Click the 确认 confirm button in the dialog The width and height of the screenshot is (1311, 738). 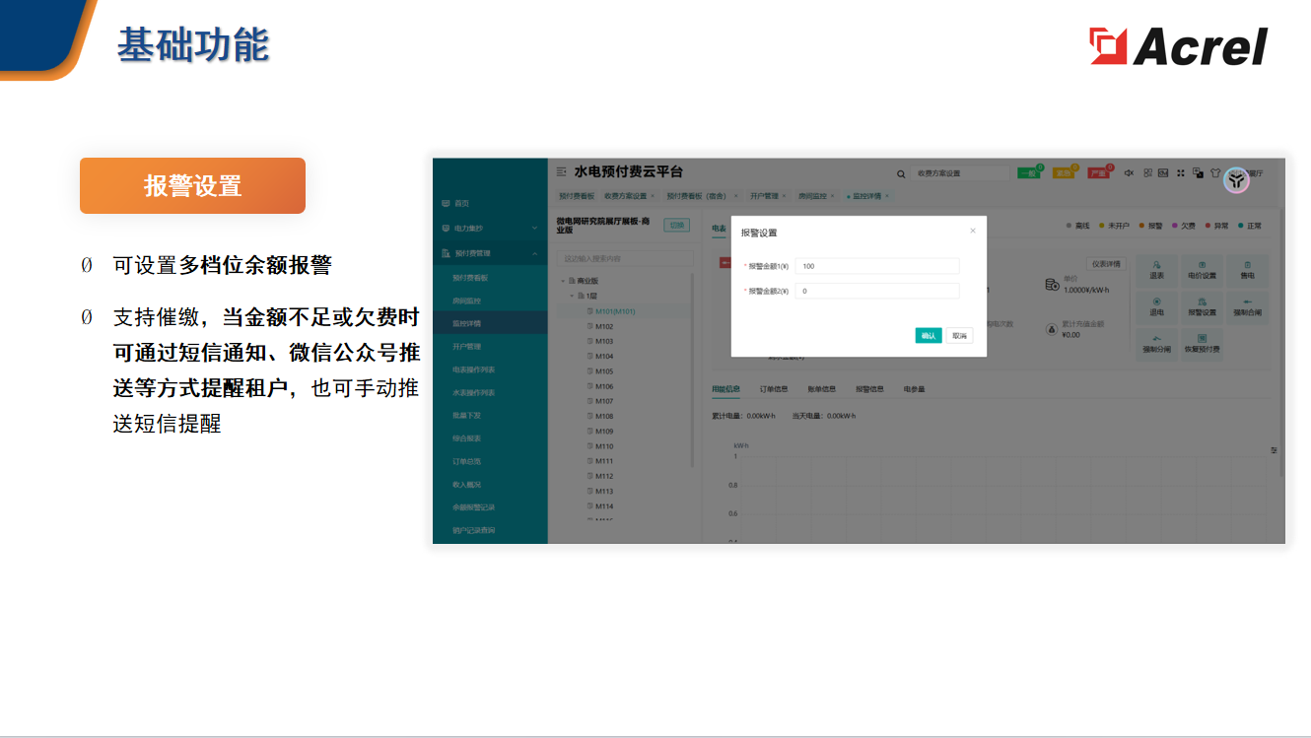pos(927,335)
